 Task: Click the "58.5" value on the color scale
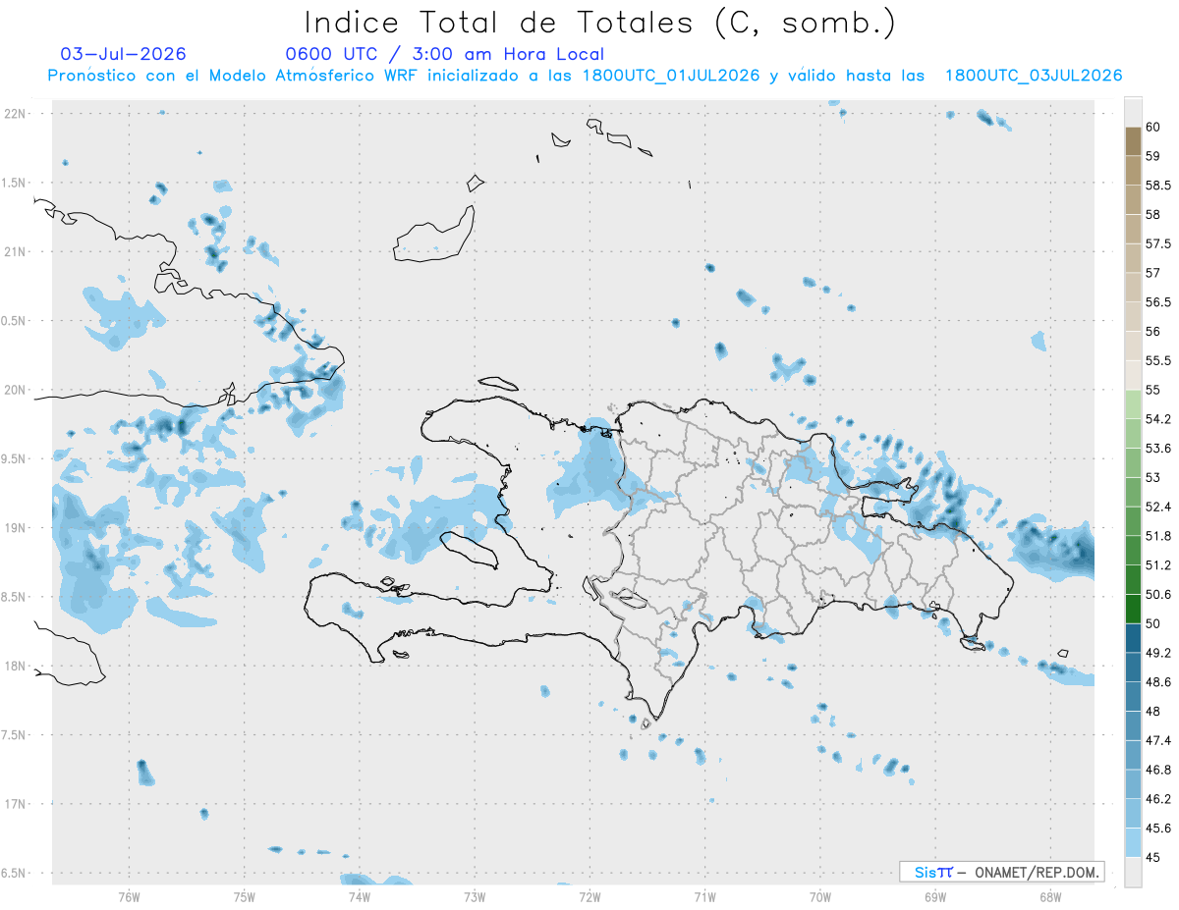tap(1159, 186)
